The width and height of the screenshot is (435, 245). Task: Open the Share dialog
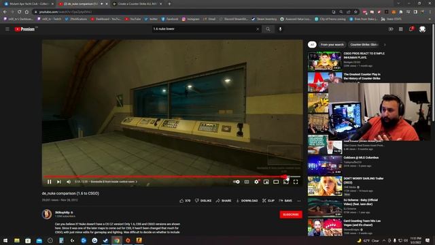tap(224, 201)
